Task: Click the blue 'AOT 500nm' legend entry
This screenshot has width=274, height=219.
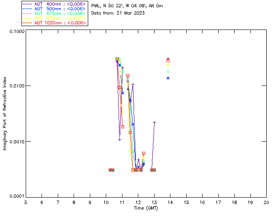Action: [54, 9]
